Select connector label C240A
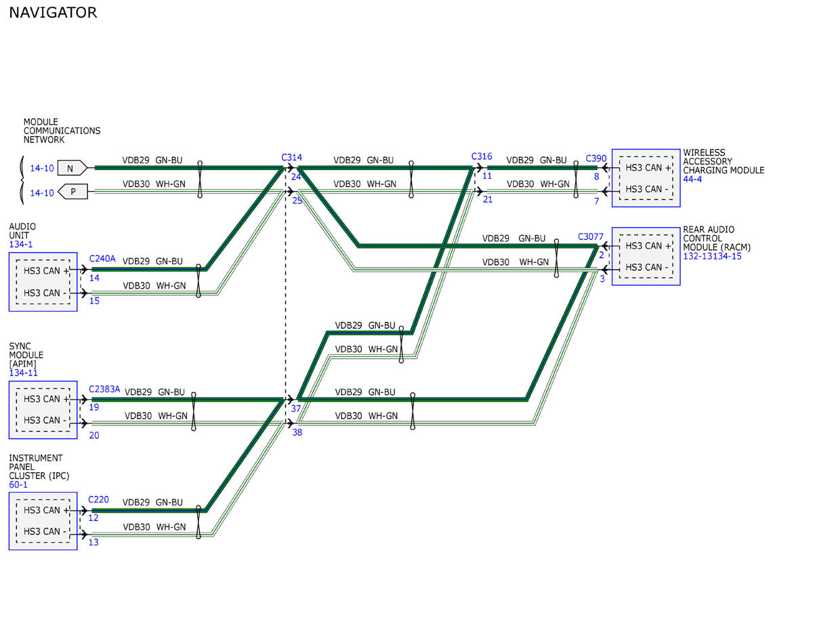813x628 pixels. point(102,259)
